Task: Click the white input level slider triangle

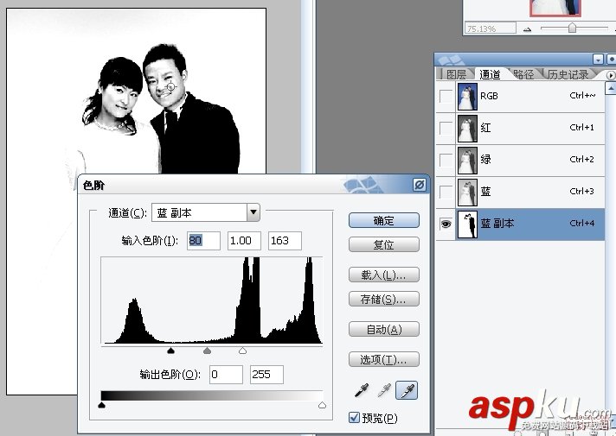Action: coord(243,351)
